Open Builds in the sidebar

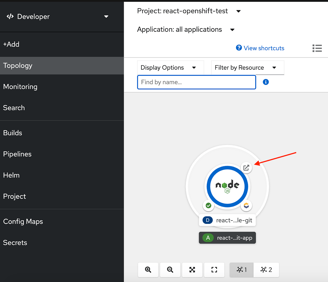(62, 133)
